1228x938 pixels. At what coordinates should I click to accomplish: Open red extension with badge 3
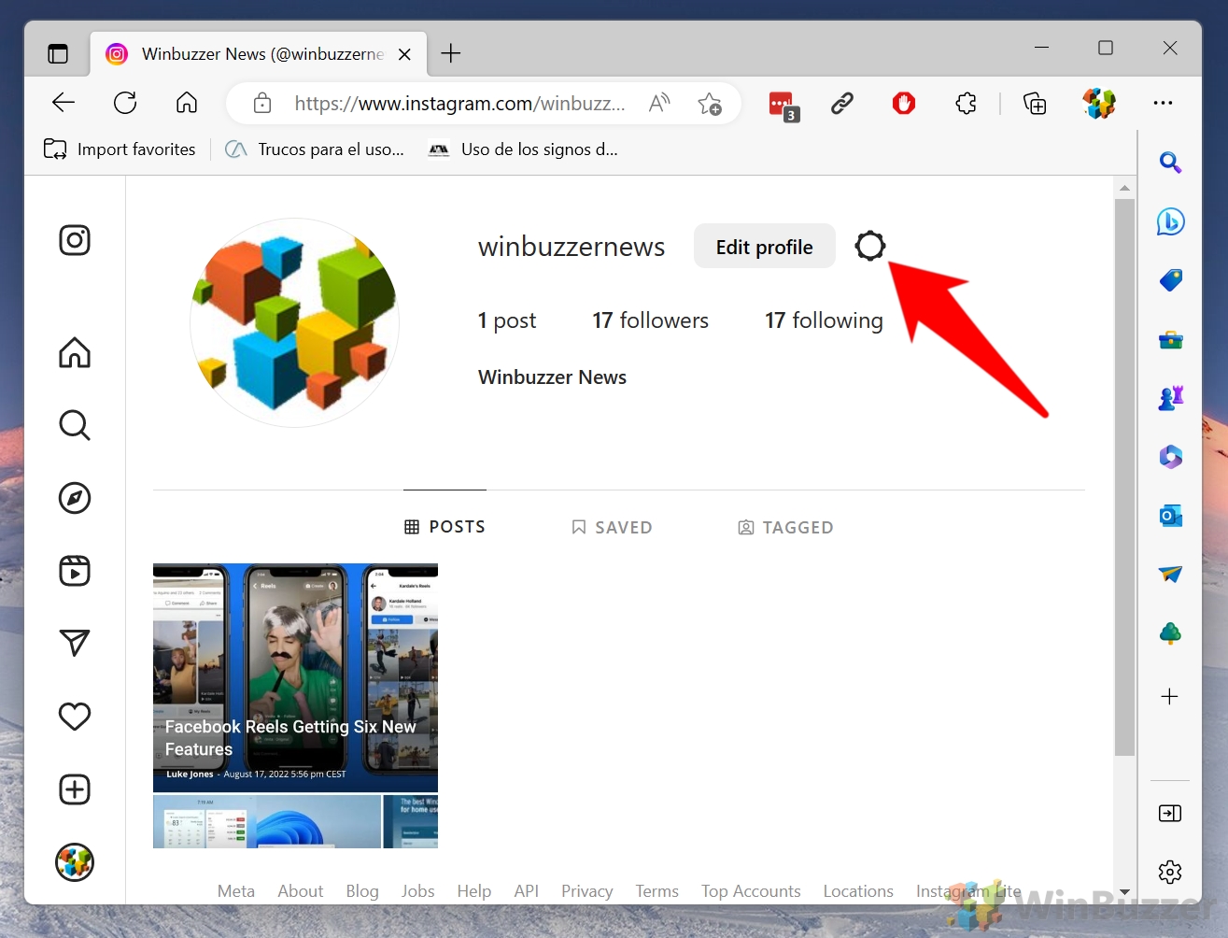coord(783,105)
